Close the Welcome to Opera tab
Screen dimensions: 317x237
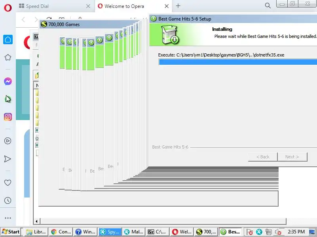(166, 6)
